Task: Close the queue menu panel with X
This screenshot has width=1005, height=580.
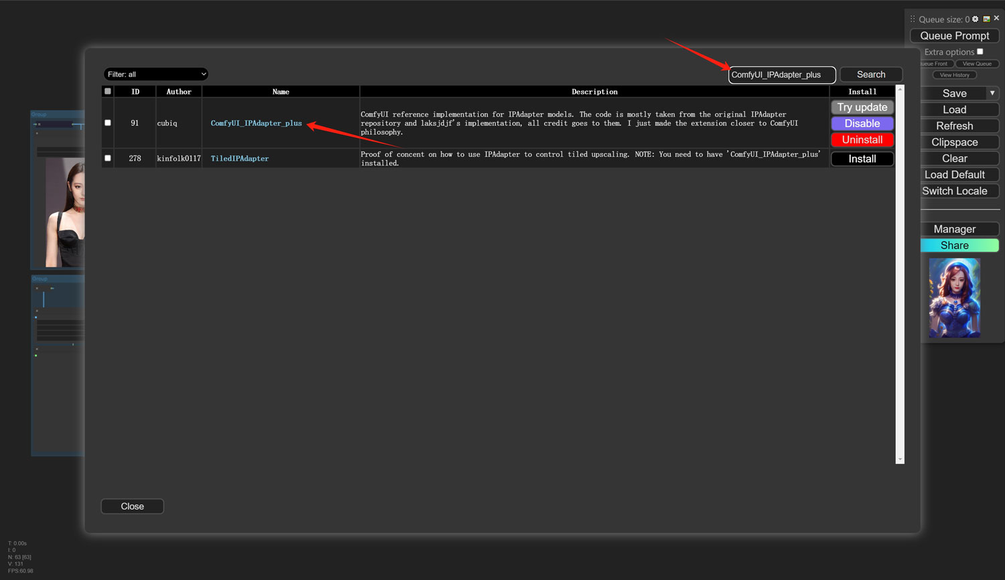Action: tap(996, 18)
